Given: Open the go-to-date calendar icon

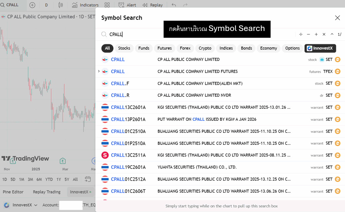Looking at the screenshot, I should click(x=87, y=179).
